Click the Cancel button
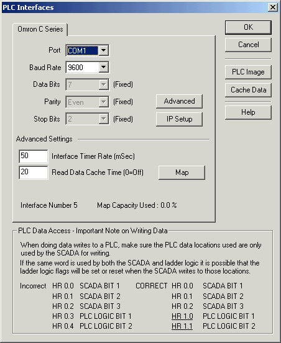The width and height of the screenshot is (281, 343). point(248,45)
